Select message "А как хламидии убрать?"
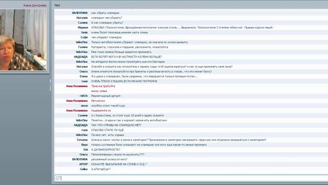328x185 pixels. [x=107, y=23]
